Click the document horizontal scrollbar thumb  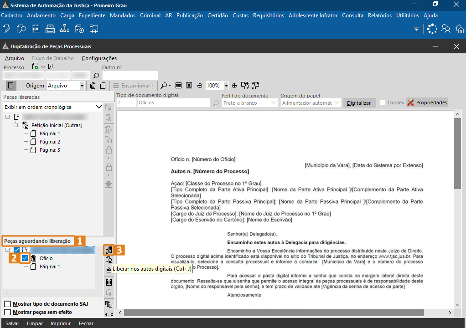pyautogui.click(x=274, y=313)
